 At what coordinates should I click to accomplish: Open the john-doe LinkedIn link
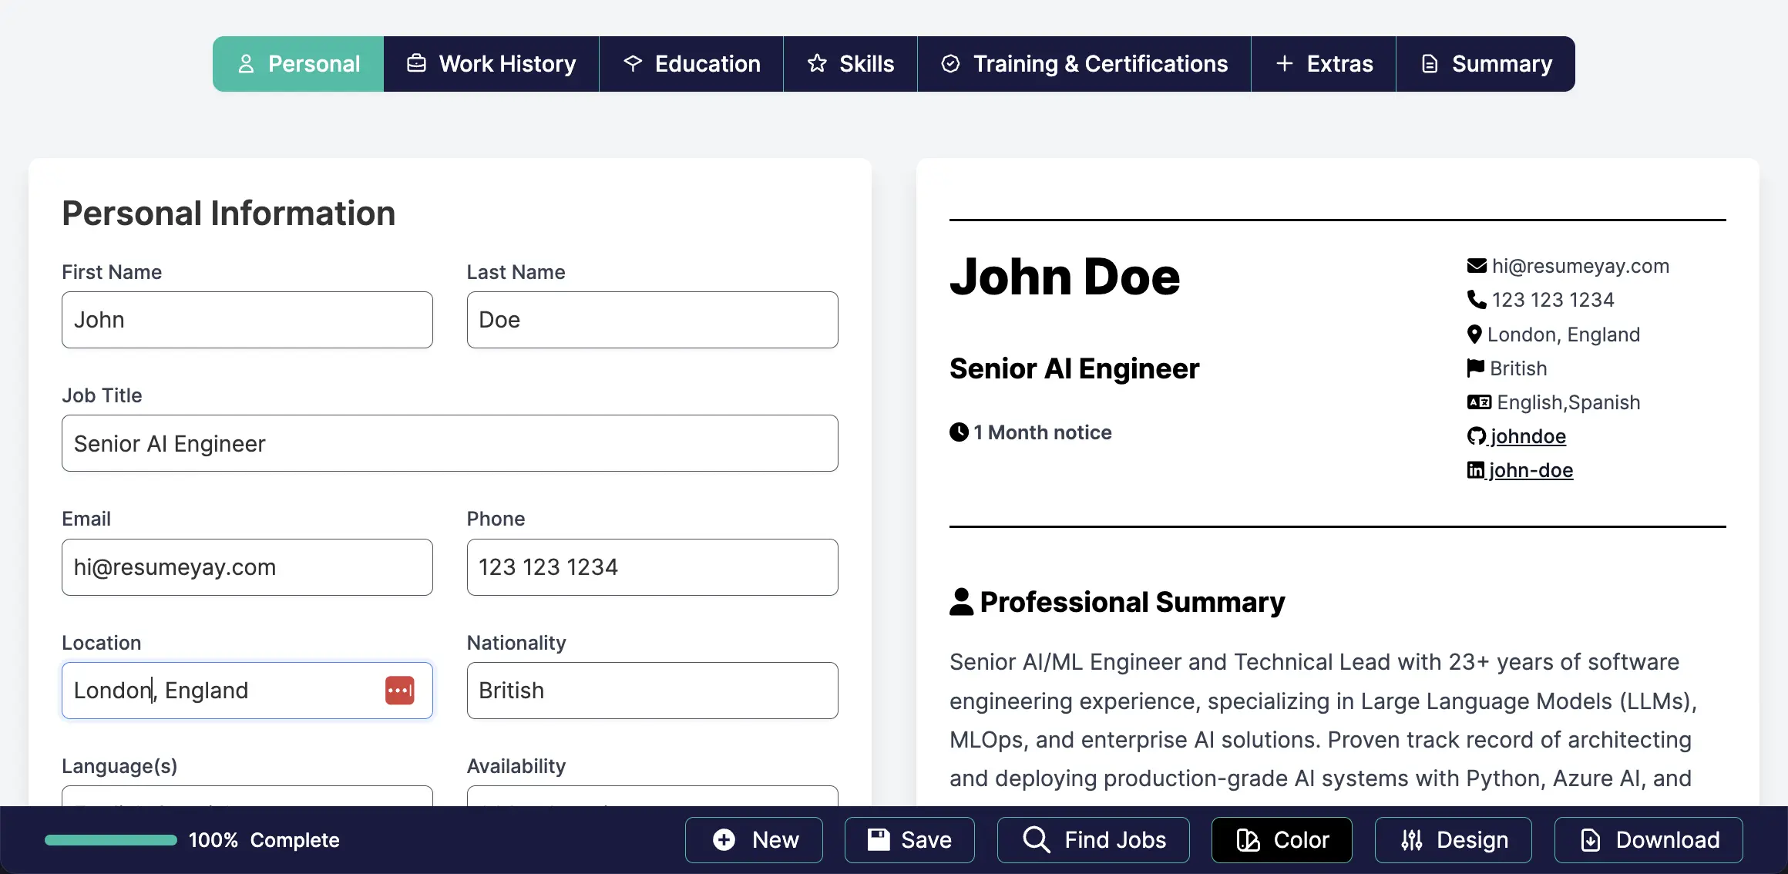(x=1531, y=470)
